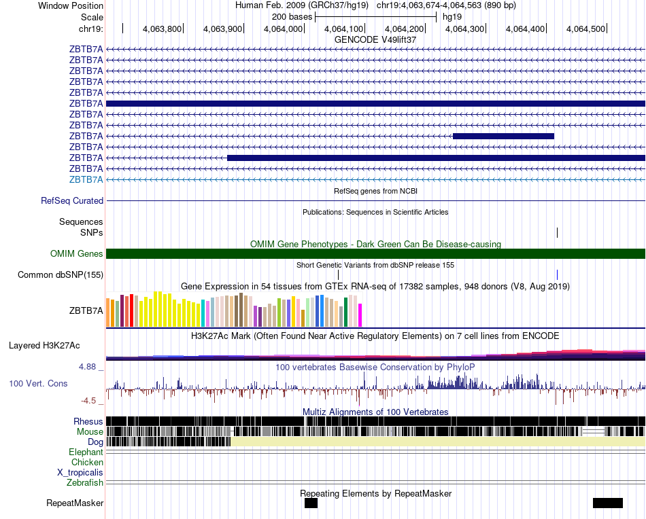The height and width of the screenshot is (519, 646).
Task: Click the Common dbSNP(155) track label
Action: [x=61, y=274]
